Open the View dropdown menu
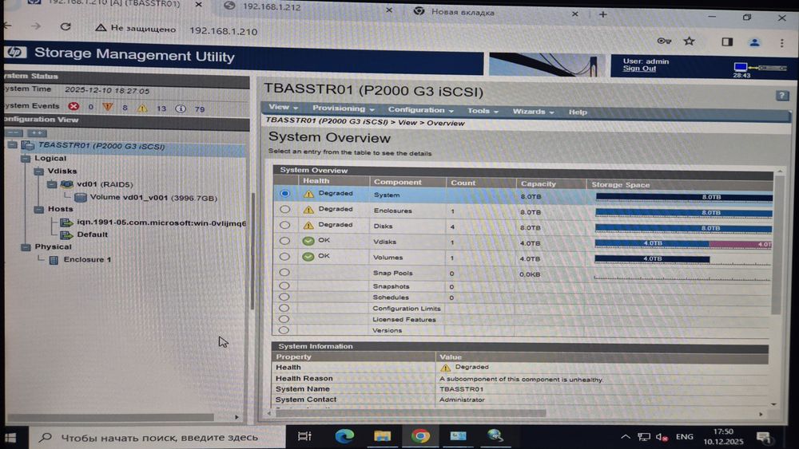This screenshot has width=799, height=449. [x=283, y=108]
